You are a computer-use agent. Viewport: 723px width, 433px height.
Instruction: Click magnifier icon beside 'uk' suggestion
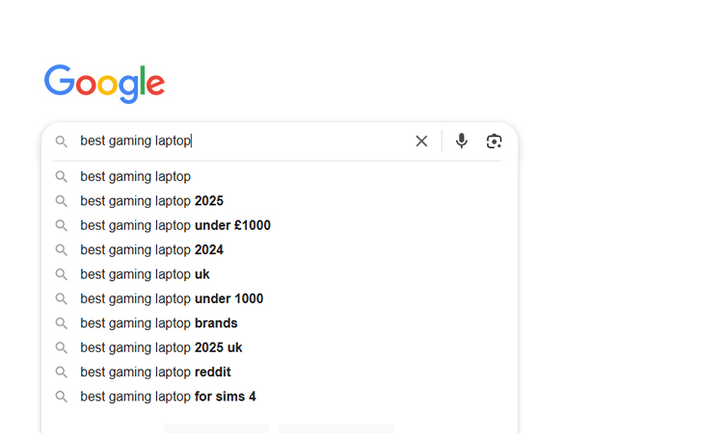(x=62, y=274)
